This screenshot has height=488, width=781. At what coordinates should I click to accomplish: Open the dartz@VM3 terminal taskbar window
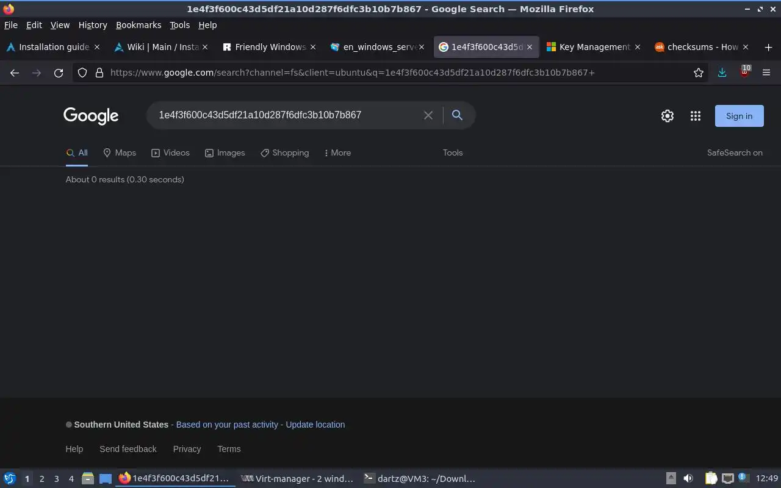tap(419, 479)
